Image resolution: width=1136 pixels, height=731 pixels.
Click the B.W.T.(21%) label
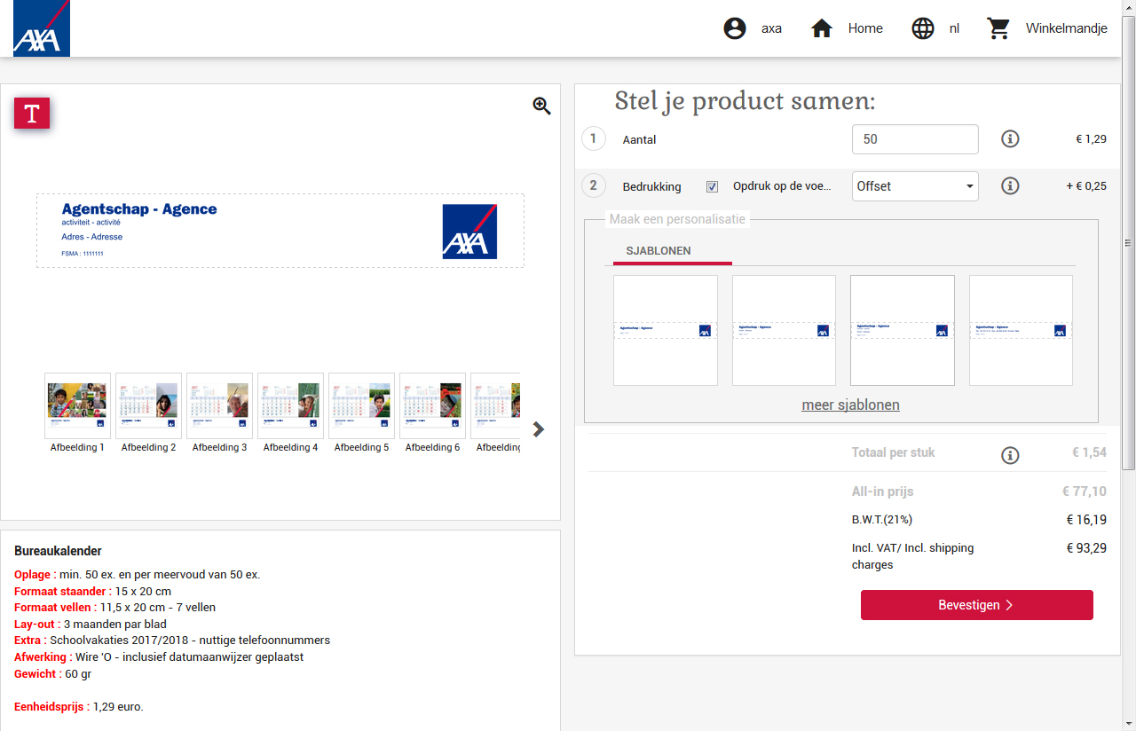[x=882, y=520]
